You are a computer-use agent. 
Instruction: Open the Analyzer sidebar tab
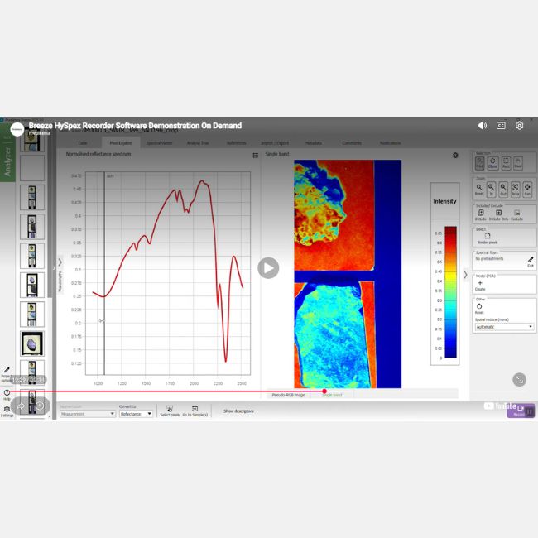tap(7, 161)
